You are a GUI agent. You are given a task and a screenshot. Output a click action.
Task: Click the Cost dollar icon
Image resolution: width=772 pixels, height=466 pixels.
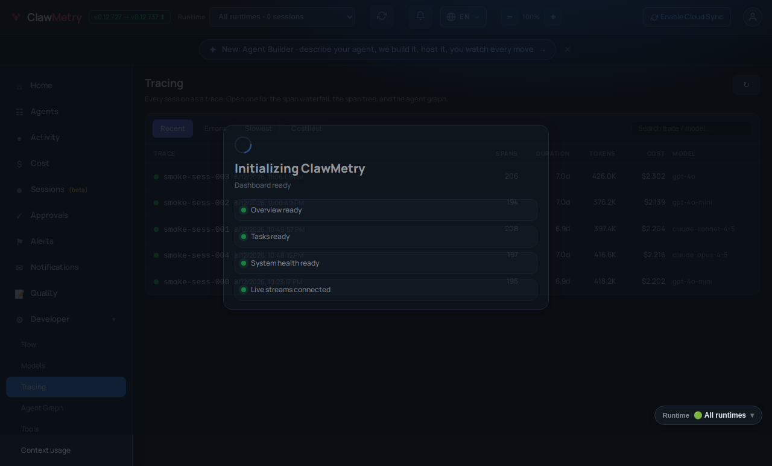click(x=19, y=164)
